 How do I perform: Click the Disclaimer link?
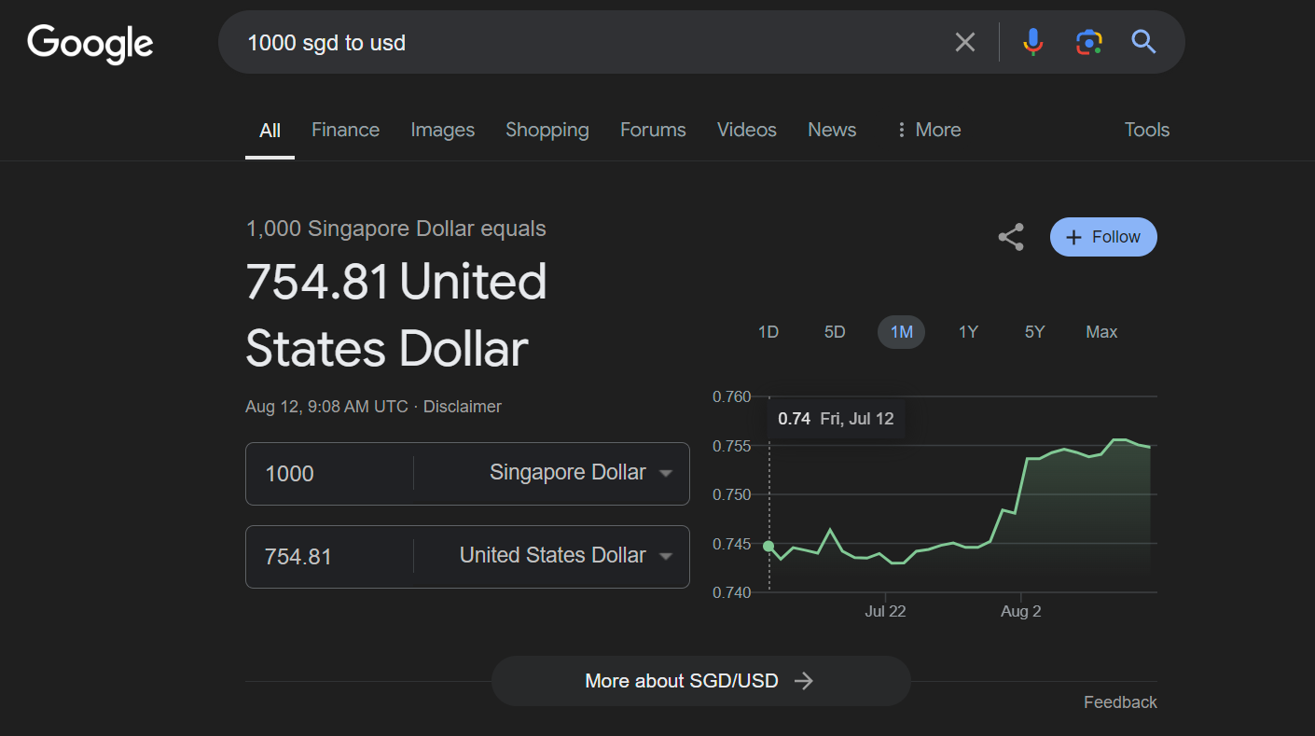(x=463, y=407)
